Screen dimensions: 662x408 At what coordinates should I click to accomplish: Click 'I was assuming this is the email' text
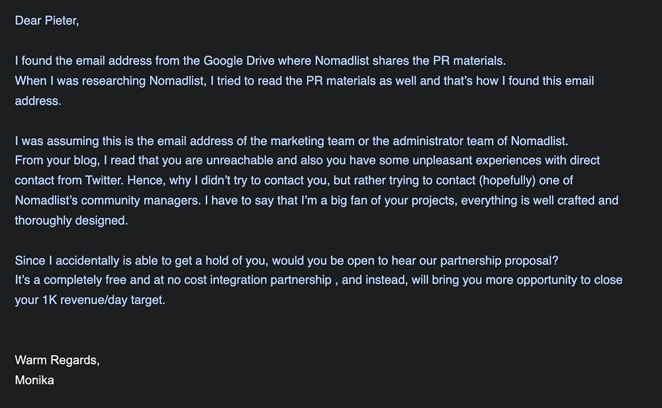click(x=101, y=141)
